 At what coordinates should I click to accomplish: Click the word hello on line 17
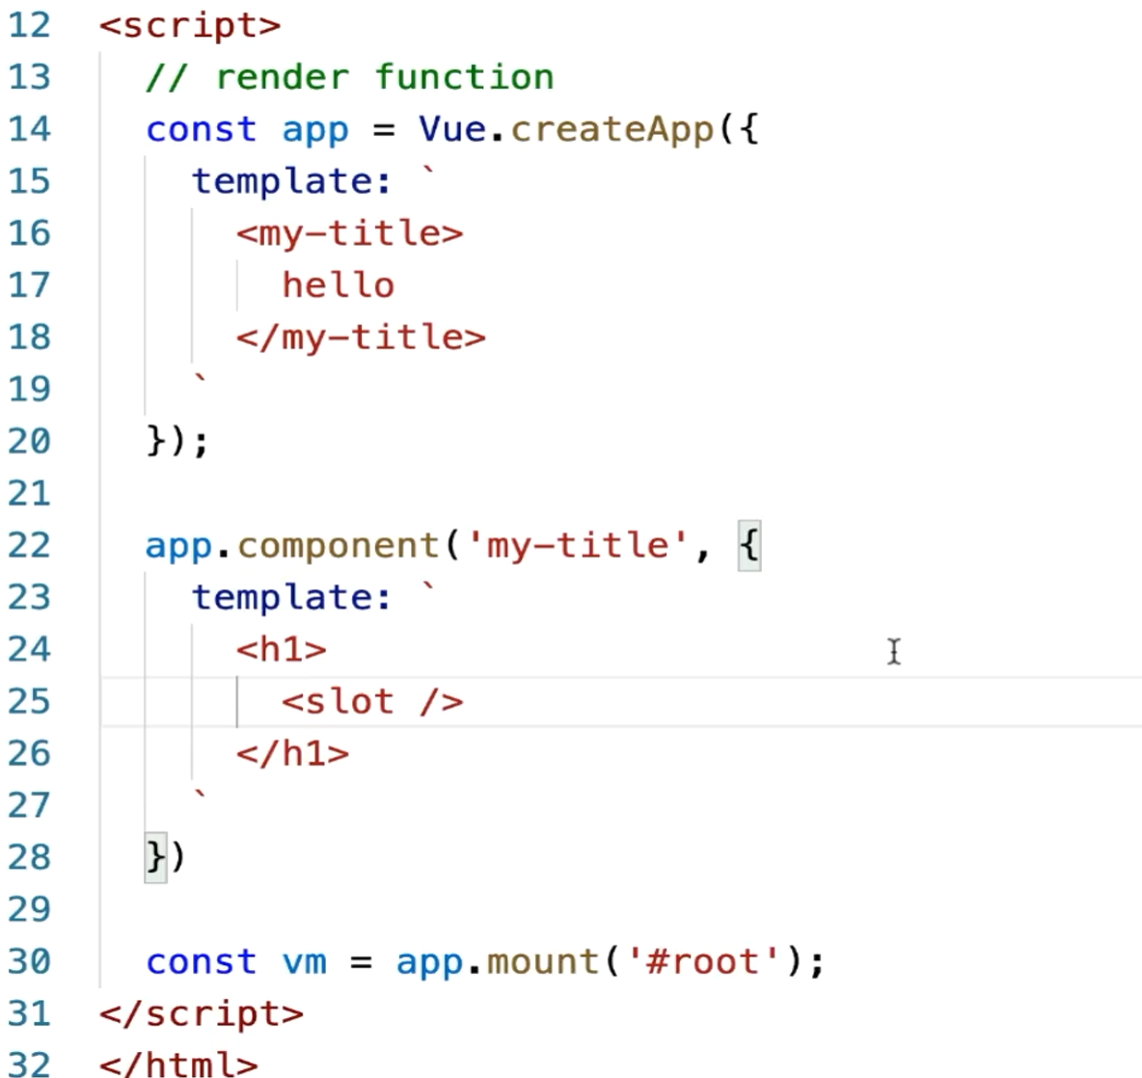pyautogui.click(x=338, y=285)
